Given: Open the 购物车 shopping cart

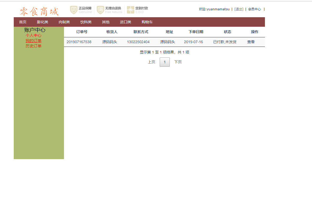Looking at the screenshot, I should click(147, 22).
